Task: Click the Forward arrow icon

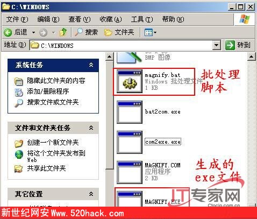Action: tap(43, 33)
